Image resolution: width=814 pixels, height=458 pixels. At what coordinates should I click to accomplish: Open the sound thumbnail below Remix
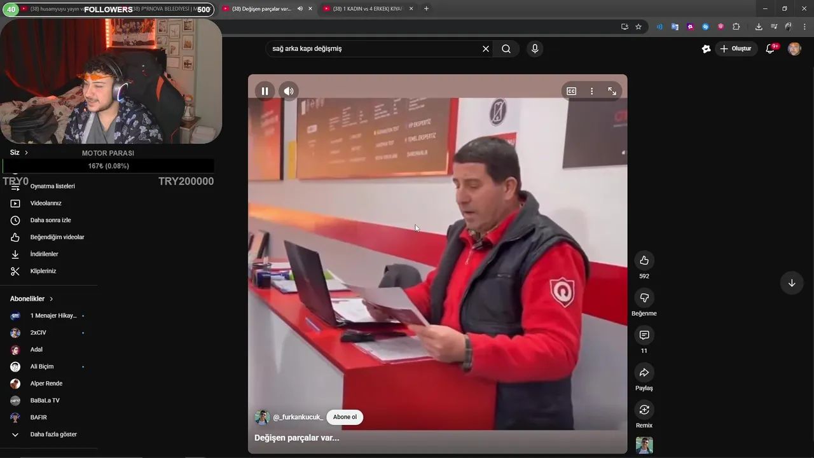click(644, 445)
